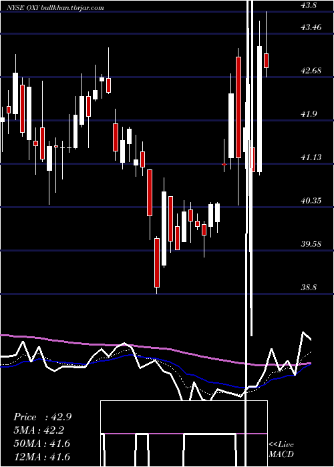Image resolution: width=334 pixels, height=467 pixels.
Task: Click the lowest red candle near 38.8
Action: (x=157, y=263)
